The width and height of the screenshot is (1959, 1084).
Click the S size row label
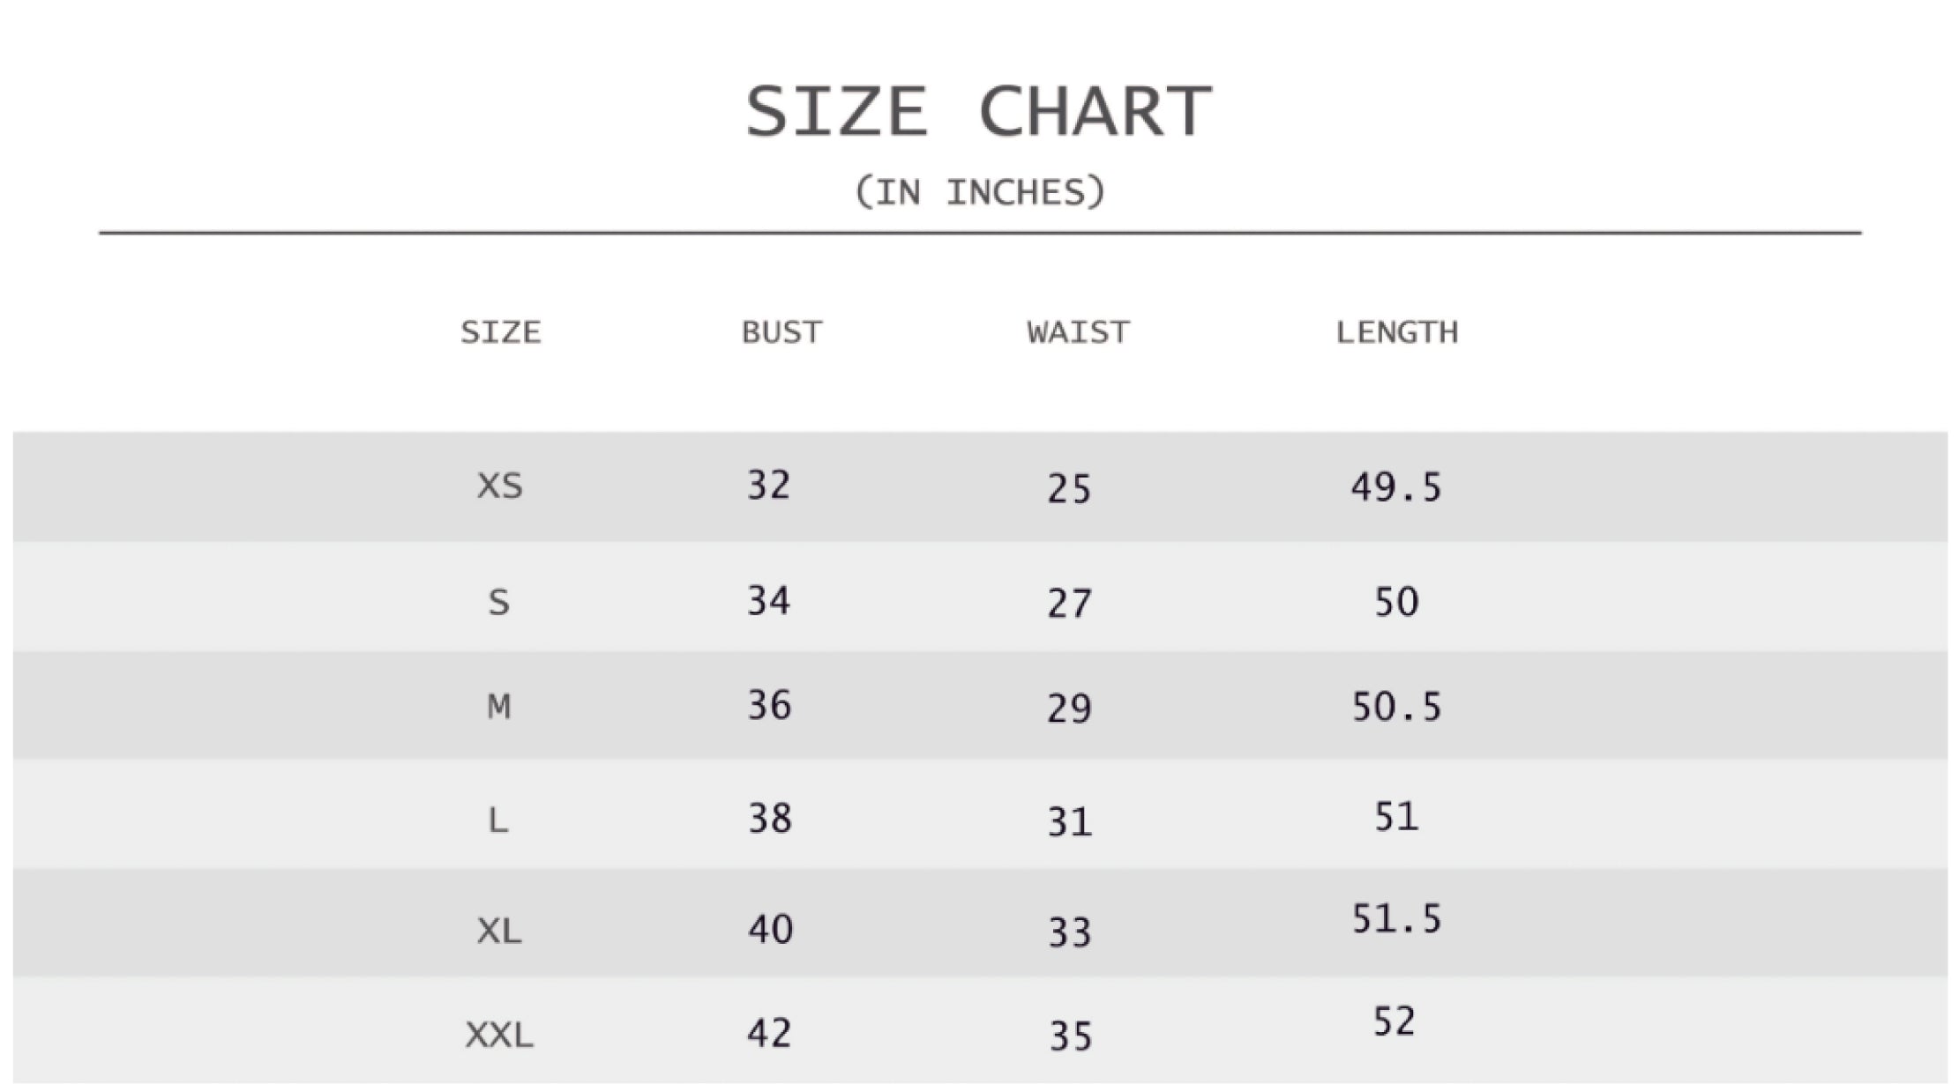pos(498,603)
